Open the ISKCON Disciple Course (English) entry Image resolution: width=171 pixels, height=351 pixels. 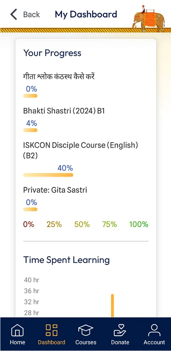[x=81, y=150]
